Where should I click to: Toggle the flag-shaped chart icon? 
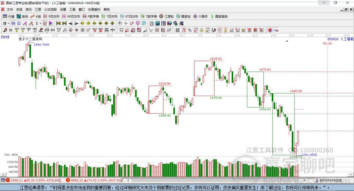pyautogui.click(x=51, y=23)
